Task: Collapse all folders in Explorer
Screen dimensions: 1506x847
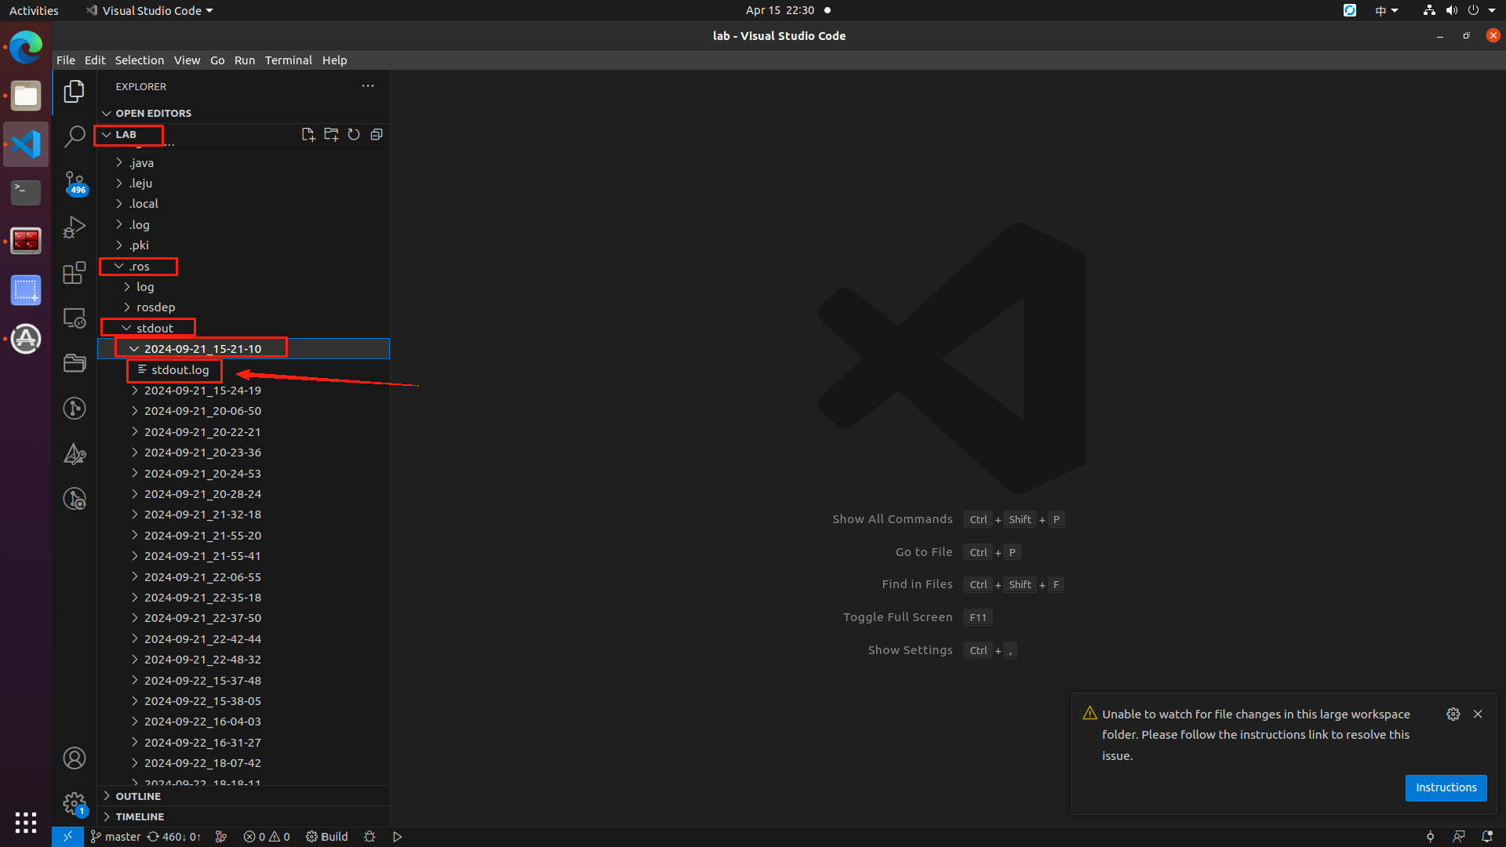Action: [376, 133]
